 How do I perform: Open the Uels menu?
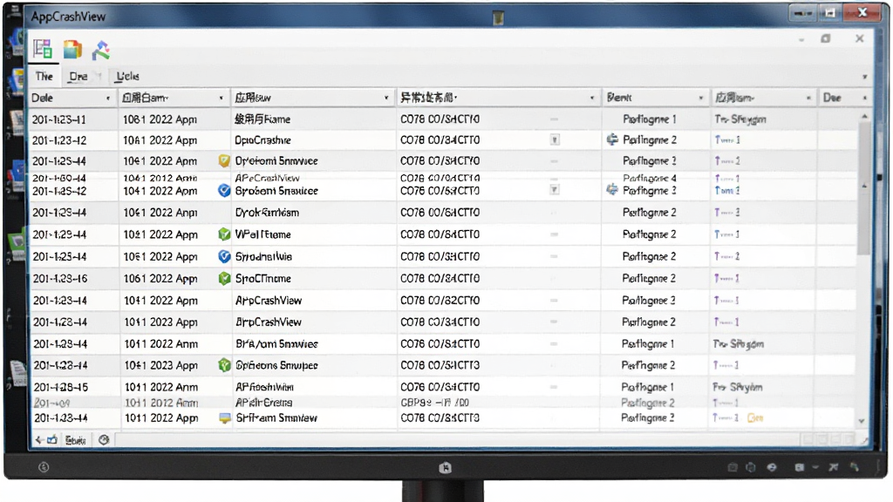coord(127,77)
